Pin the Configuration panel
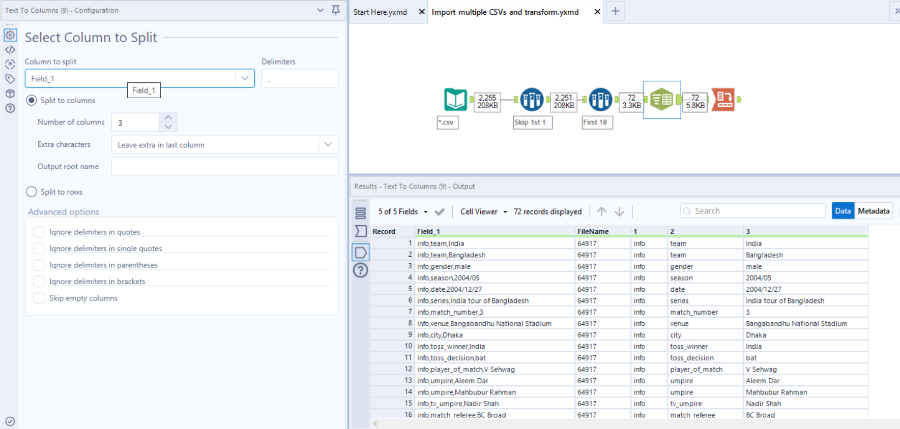This screenshot has height=429, width=900. pos(336,10)
